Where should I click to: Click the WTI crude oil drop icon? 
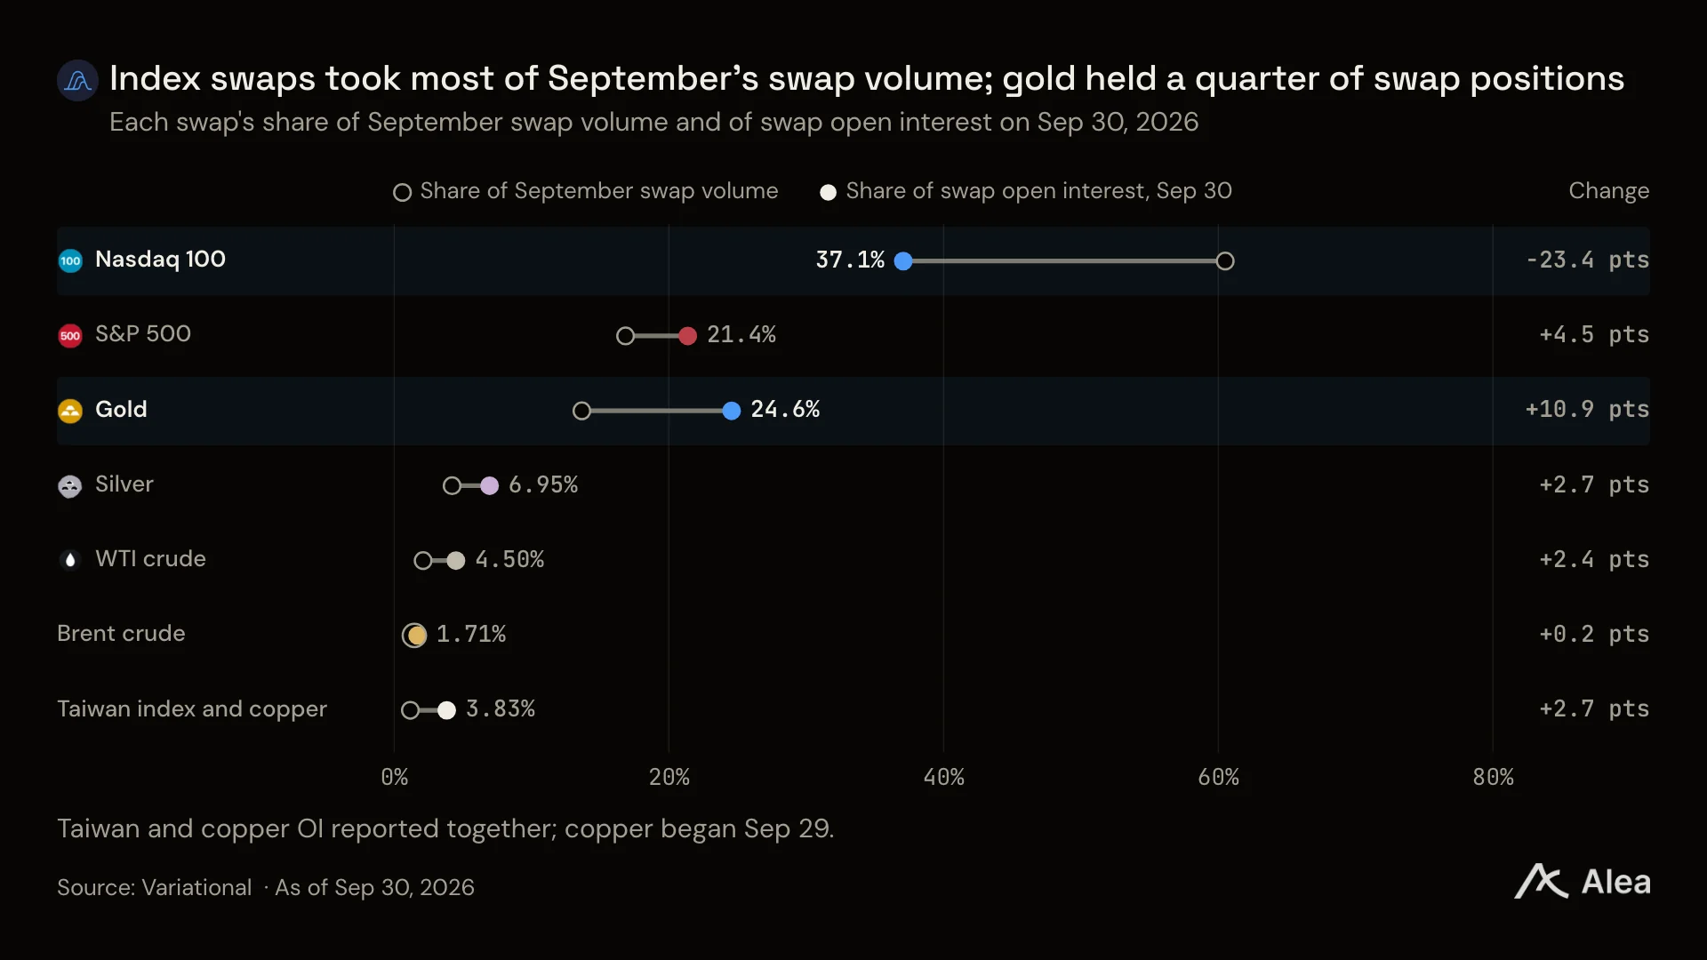coord(70,560)
